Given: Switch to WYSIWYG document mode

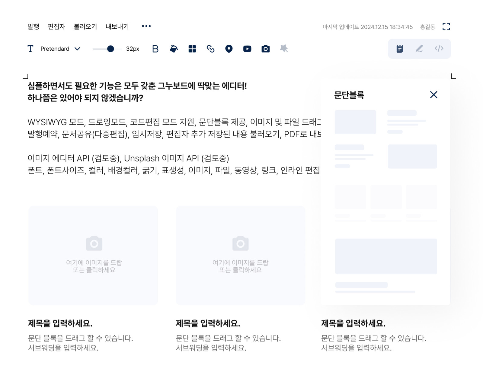Looking at the screenshot, I should click(x=400, y=49).
